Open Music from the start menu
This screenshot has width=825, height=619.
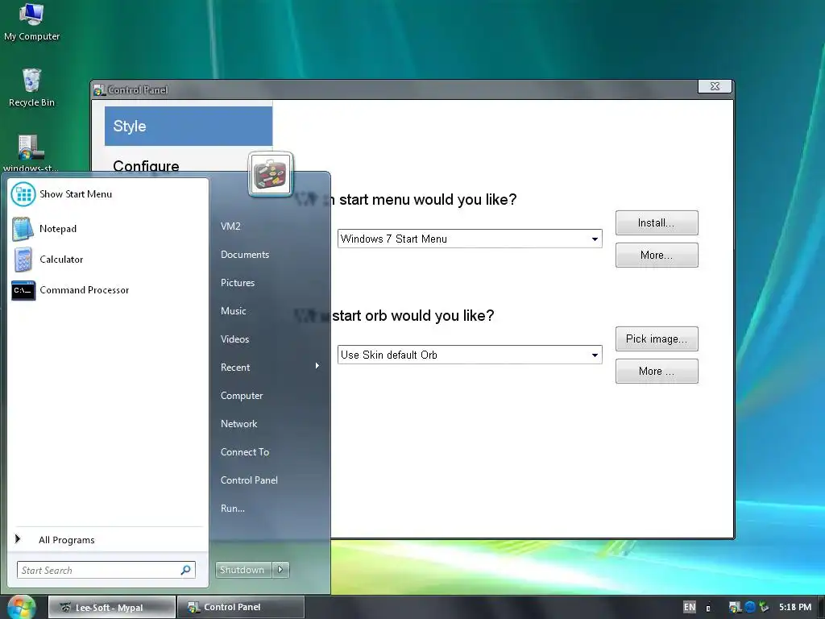pos(233,311)
